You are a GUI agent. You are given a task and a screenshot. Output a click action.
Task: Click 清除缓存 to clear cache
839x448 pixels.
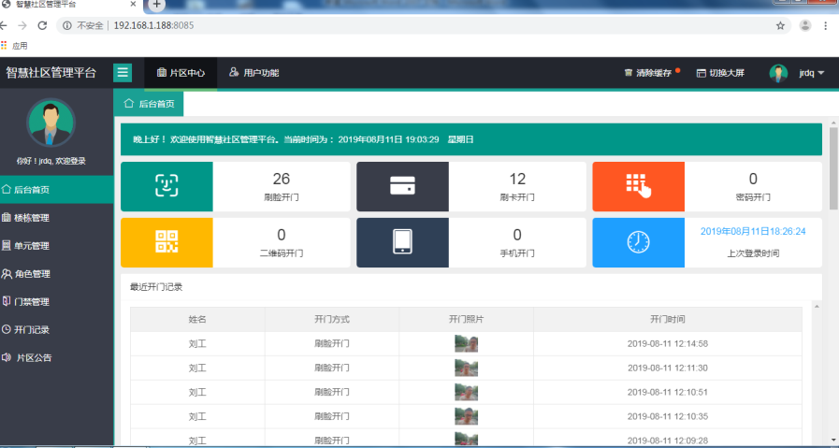pos(648,73)
